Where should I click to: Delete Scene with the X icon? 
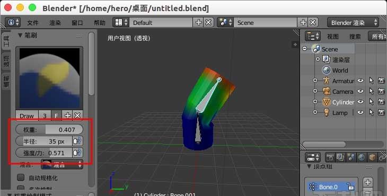click(313, 22)
